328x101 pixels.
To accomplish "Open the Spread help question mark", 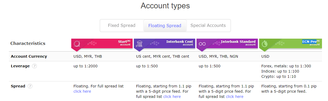I will 30,86.
